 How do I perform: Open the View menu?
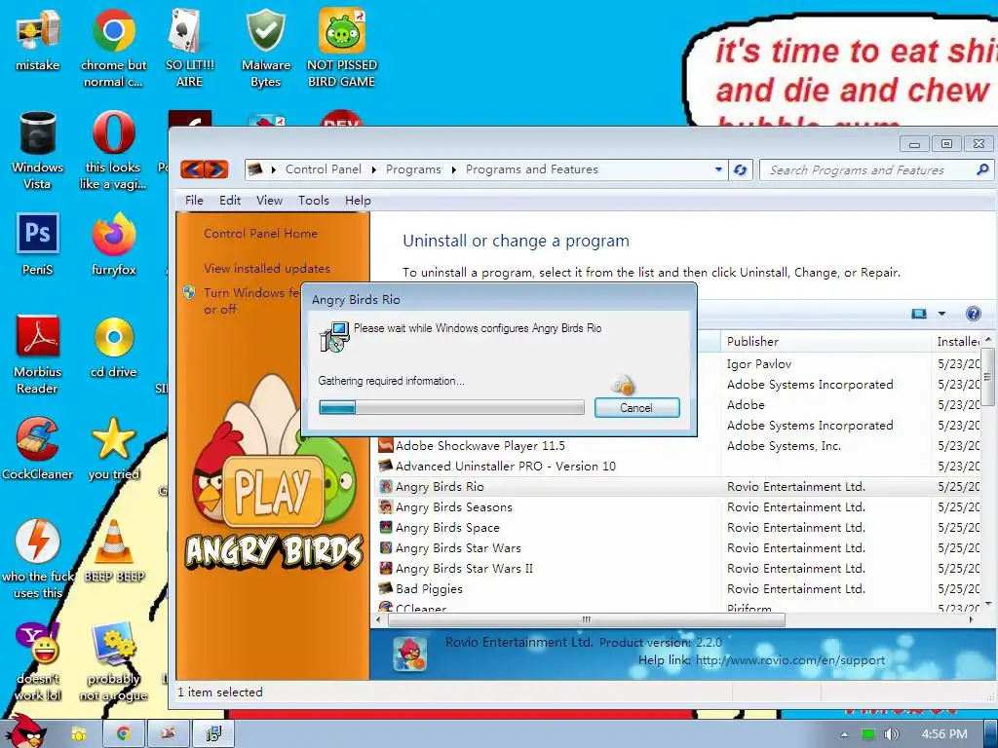point(269,201)
